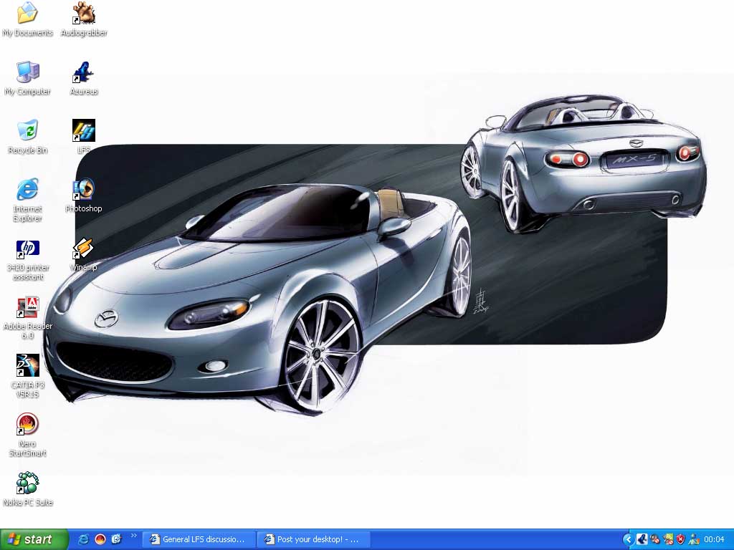Expand the Quick Launch overflow chevron
This screenshot has height=550, width=734.
pyautogui.click(x=134, y=536)
